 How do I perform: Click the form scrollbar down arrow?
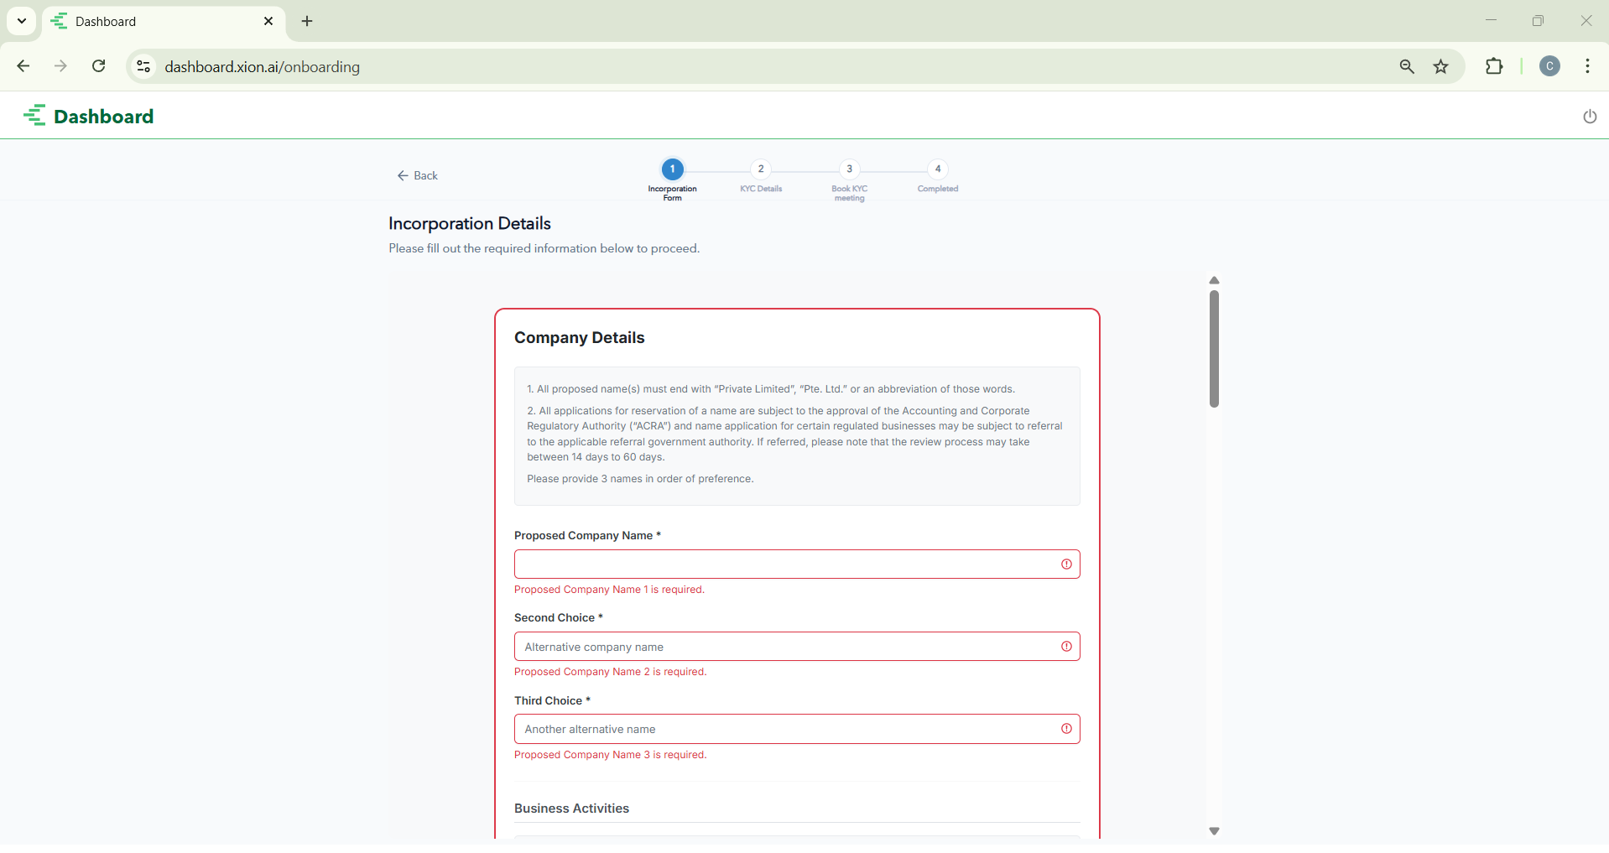coord(1214,831)
